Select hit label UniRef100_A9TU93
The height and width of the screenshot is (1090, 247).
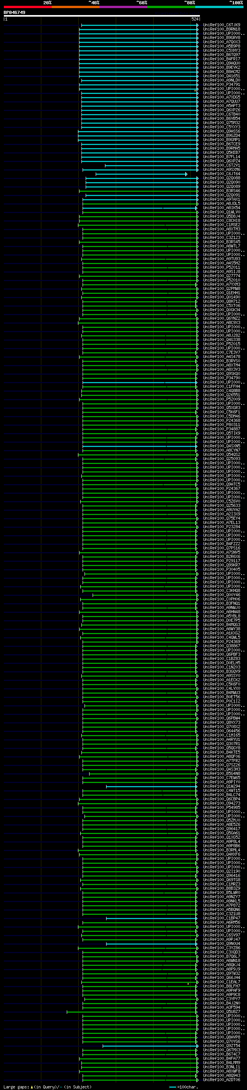click(x=222, y=259)
